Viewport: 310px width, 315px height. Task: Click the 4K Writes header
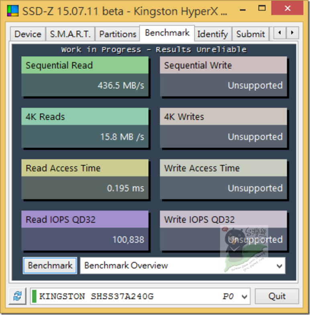coord(223,117)
